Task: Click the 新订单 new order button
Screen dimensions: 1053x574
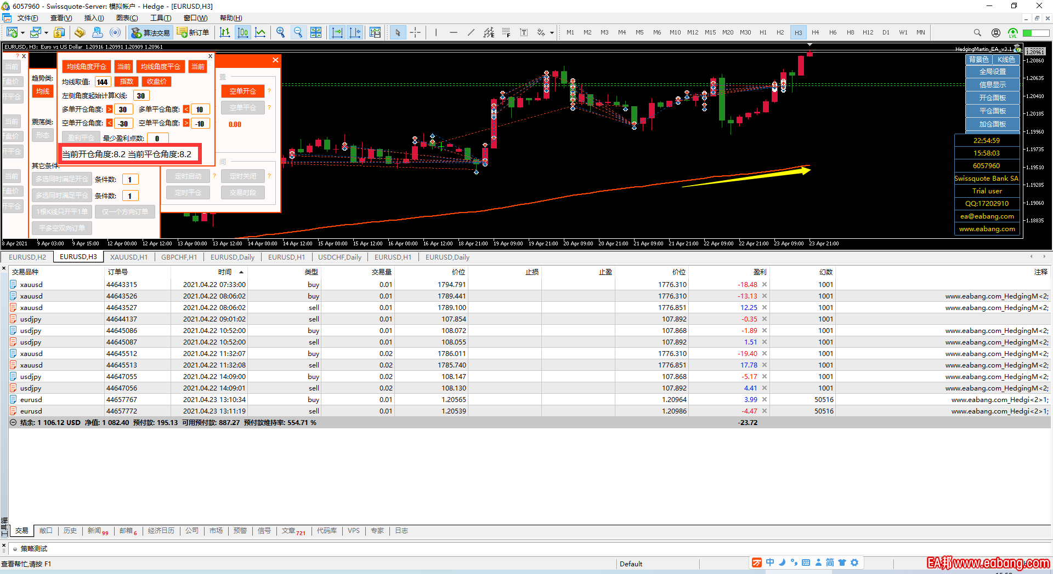Action: coord(194,32)
